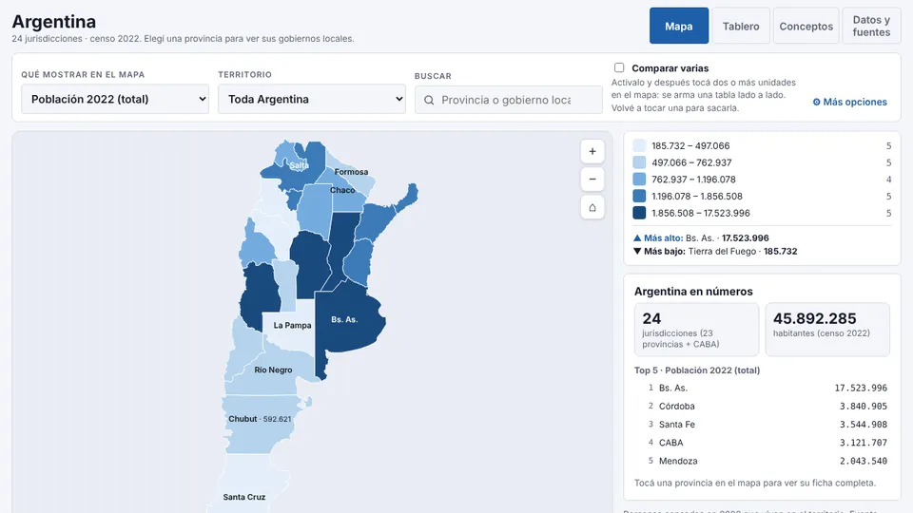This screenshot has width=913, height=513.
Task: Open the Población 2022 (total) dropdown
Action: point(115,99)
